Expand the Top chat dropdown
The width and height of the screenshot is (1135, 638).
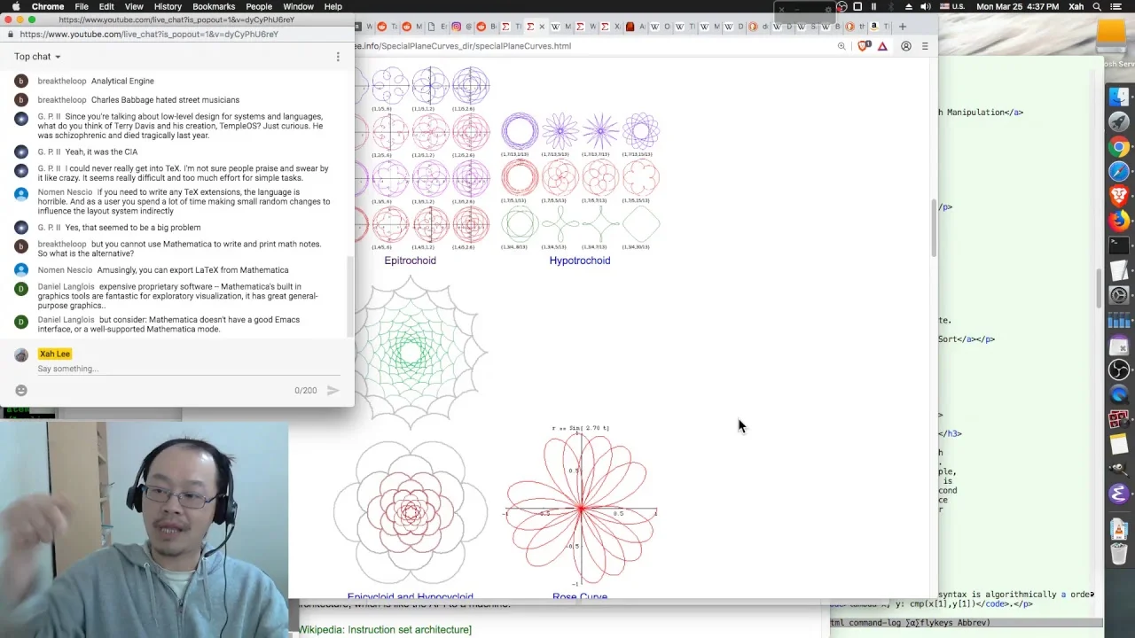[37, 57]
